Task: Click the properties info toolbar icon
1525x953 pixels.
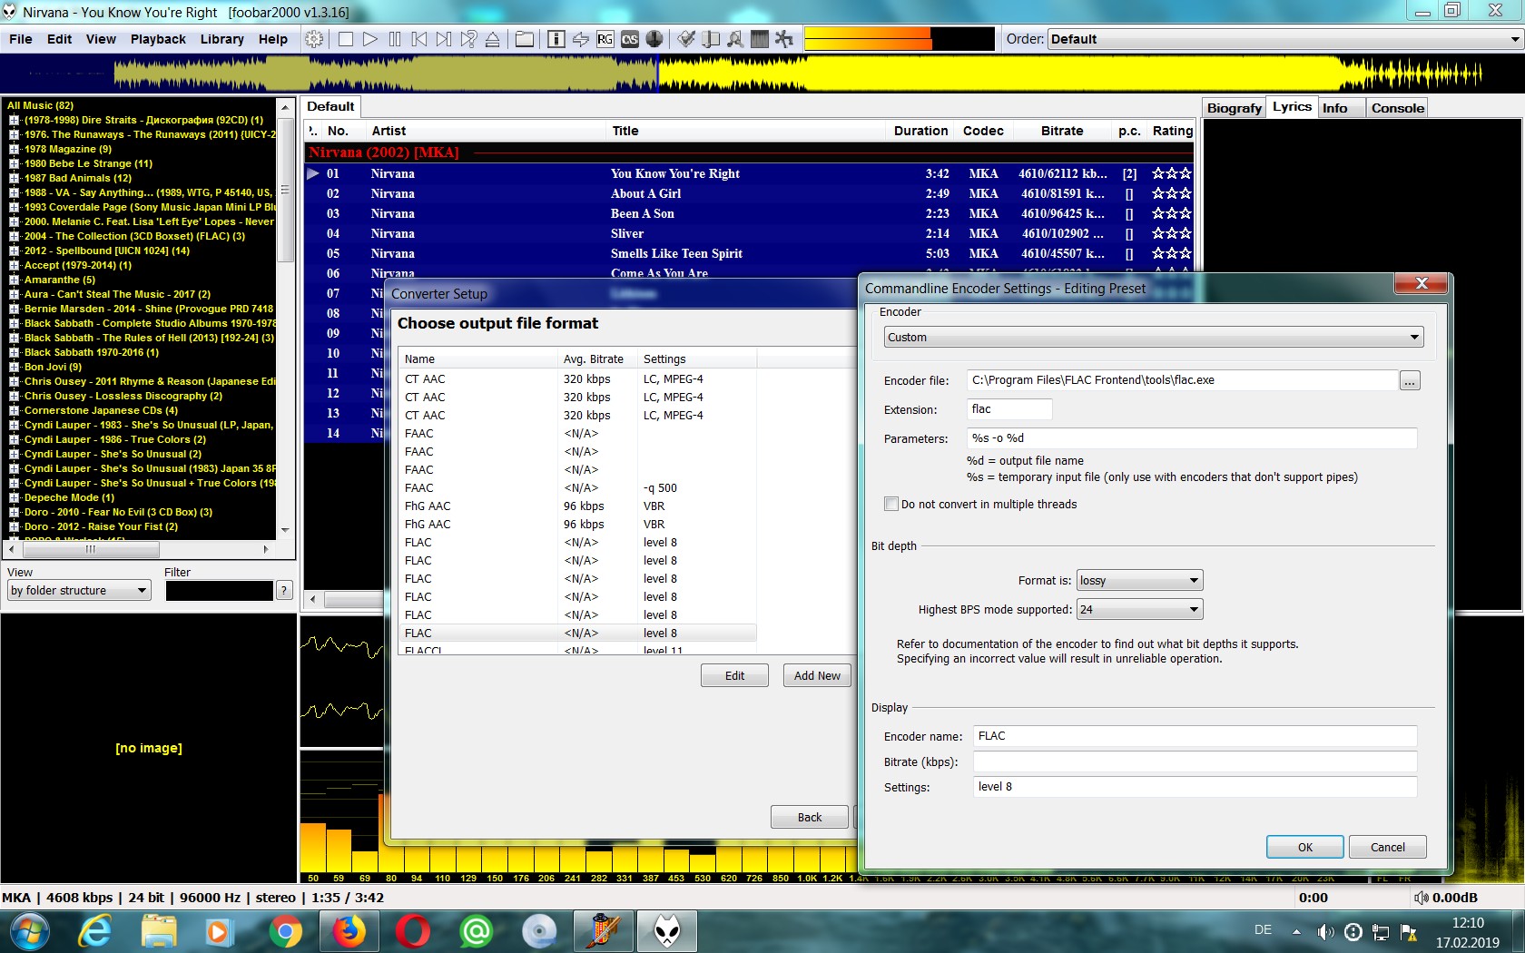Action: coord(556,39)
